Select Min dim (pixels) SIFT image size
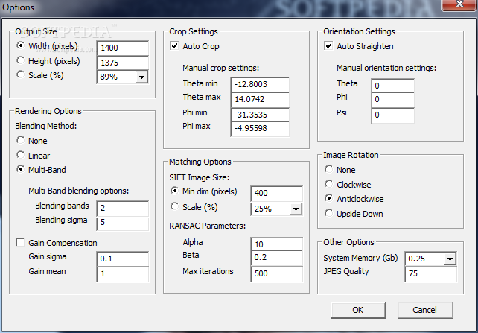This screenshot has height=333, width=478. [x=175, y=191]
